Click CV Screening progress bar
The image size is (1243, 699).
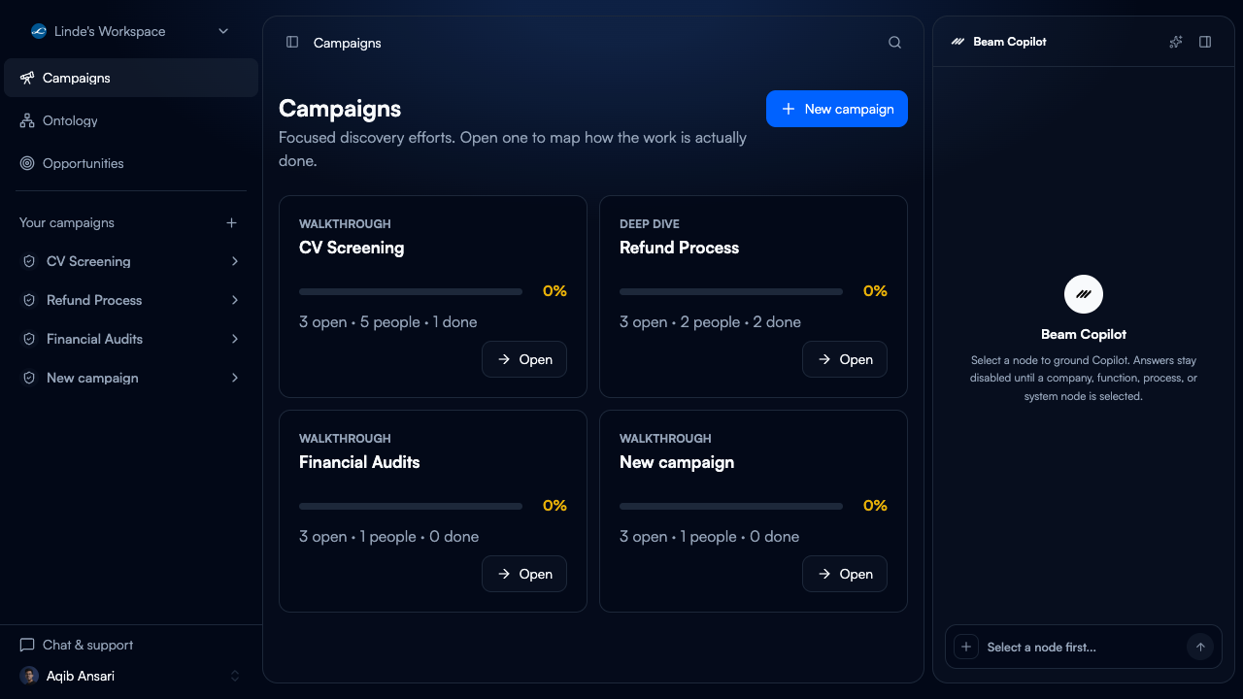click(411, 291)
